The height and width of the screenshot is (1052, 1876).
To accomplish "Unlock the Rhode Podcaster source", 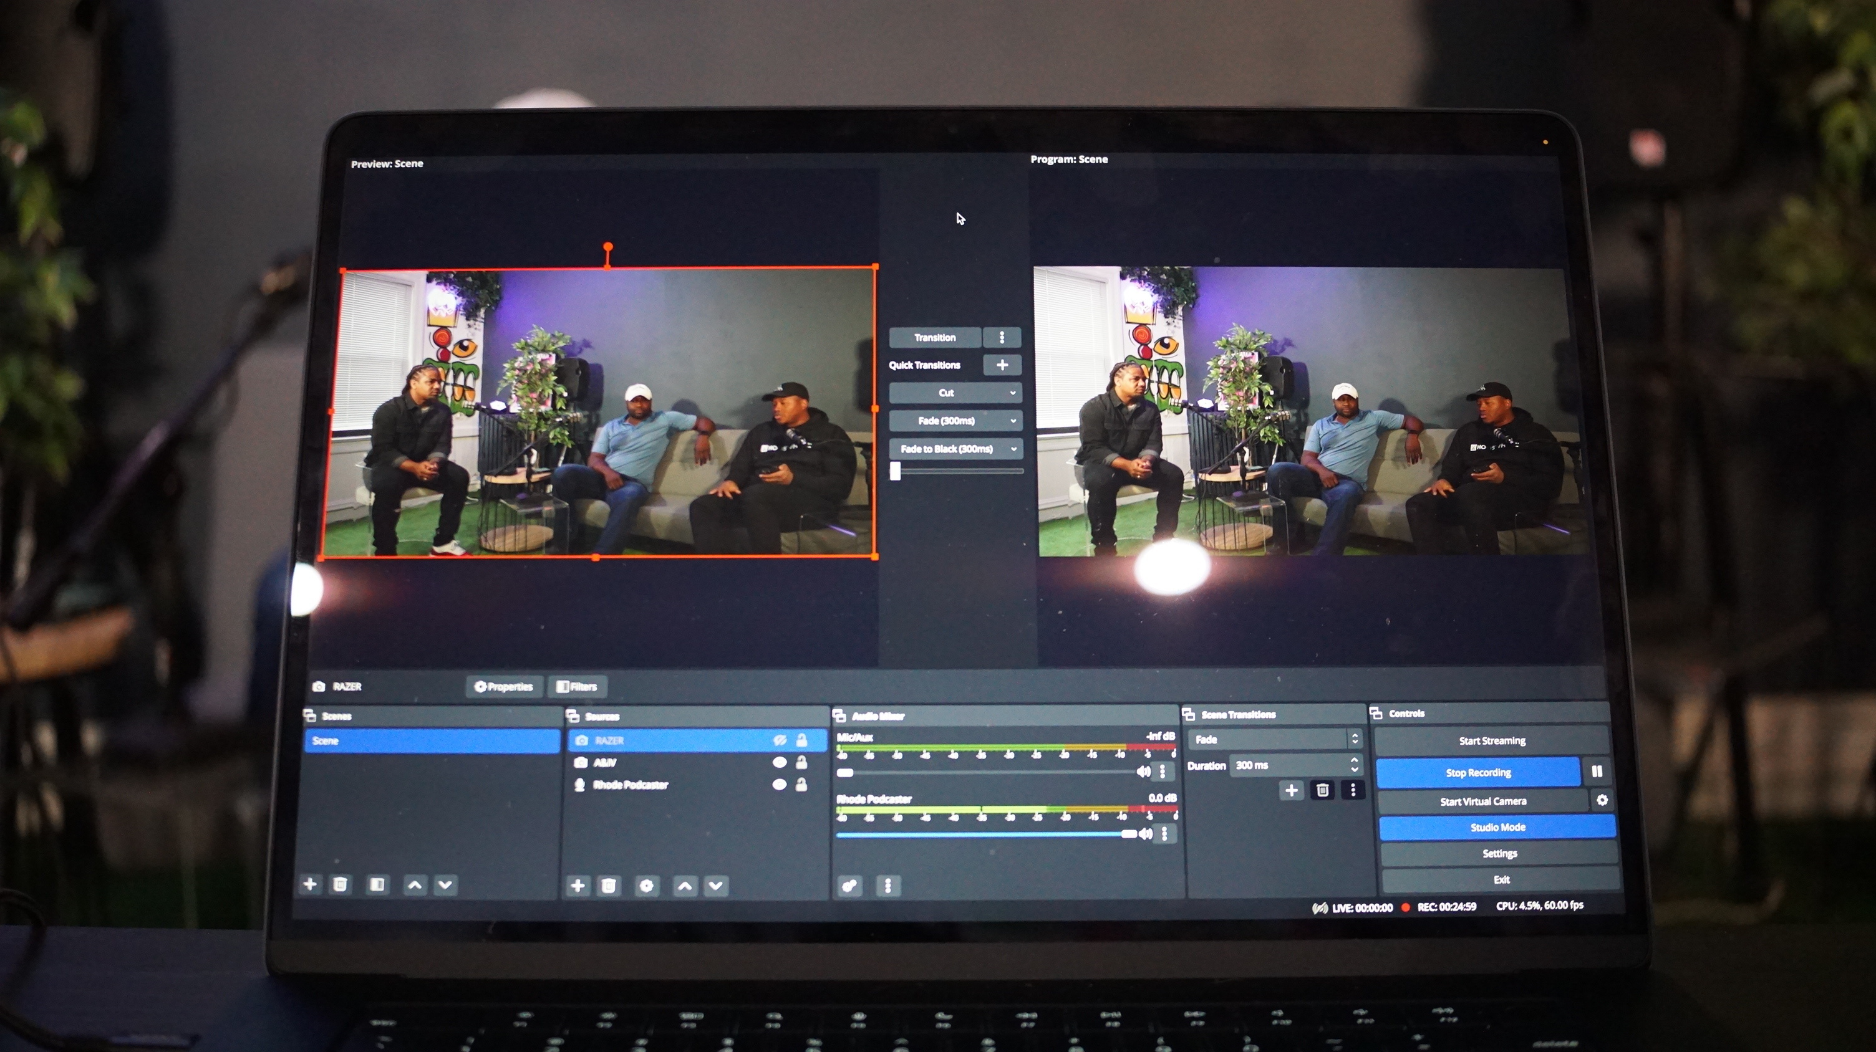I will point(801,785).
